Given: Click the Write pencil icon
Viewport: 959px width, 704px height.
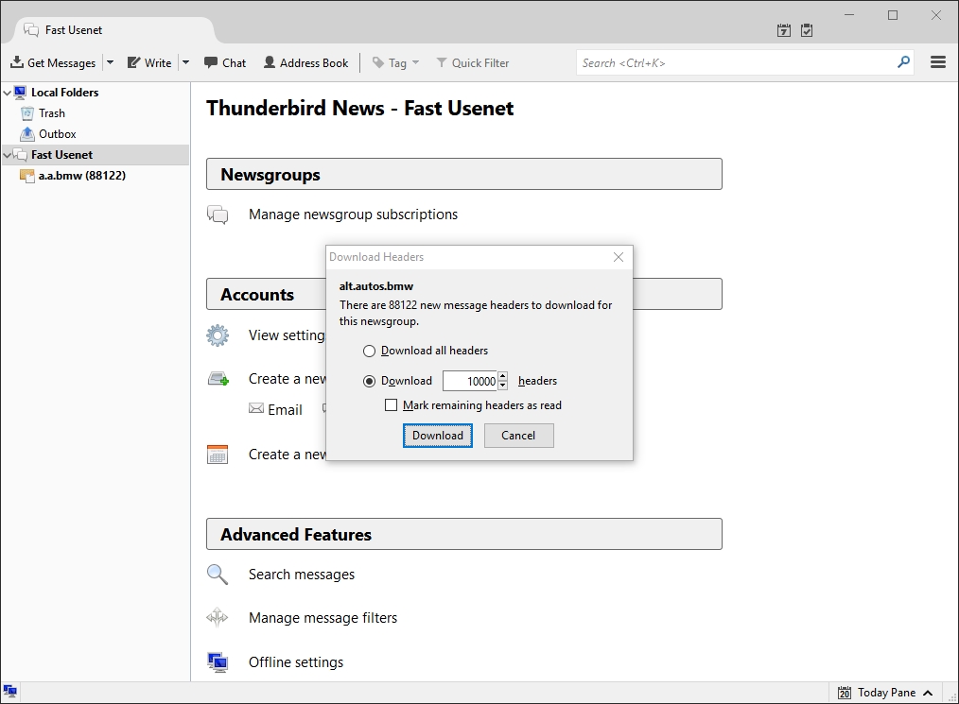Looking at the screenshot, I should click(133, 62).
